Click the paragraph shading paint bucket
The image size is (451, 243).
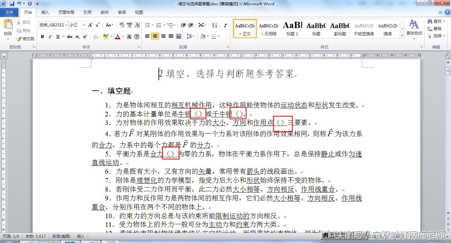click(x=203, y=36)
